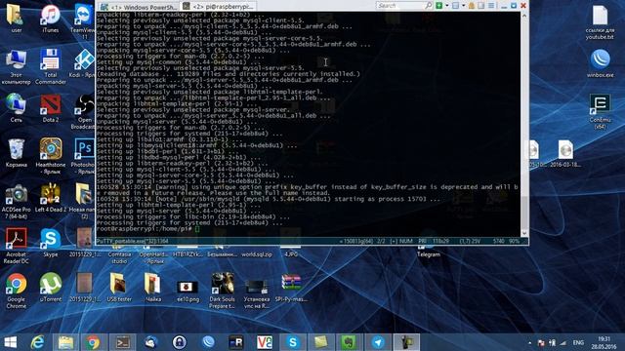Screen dimensions: 625x351
Task: Open the Windows Start button
Action: (11, 342)
